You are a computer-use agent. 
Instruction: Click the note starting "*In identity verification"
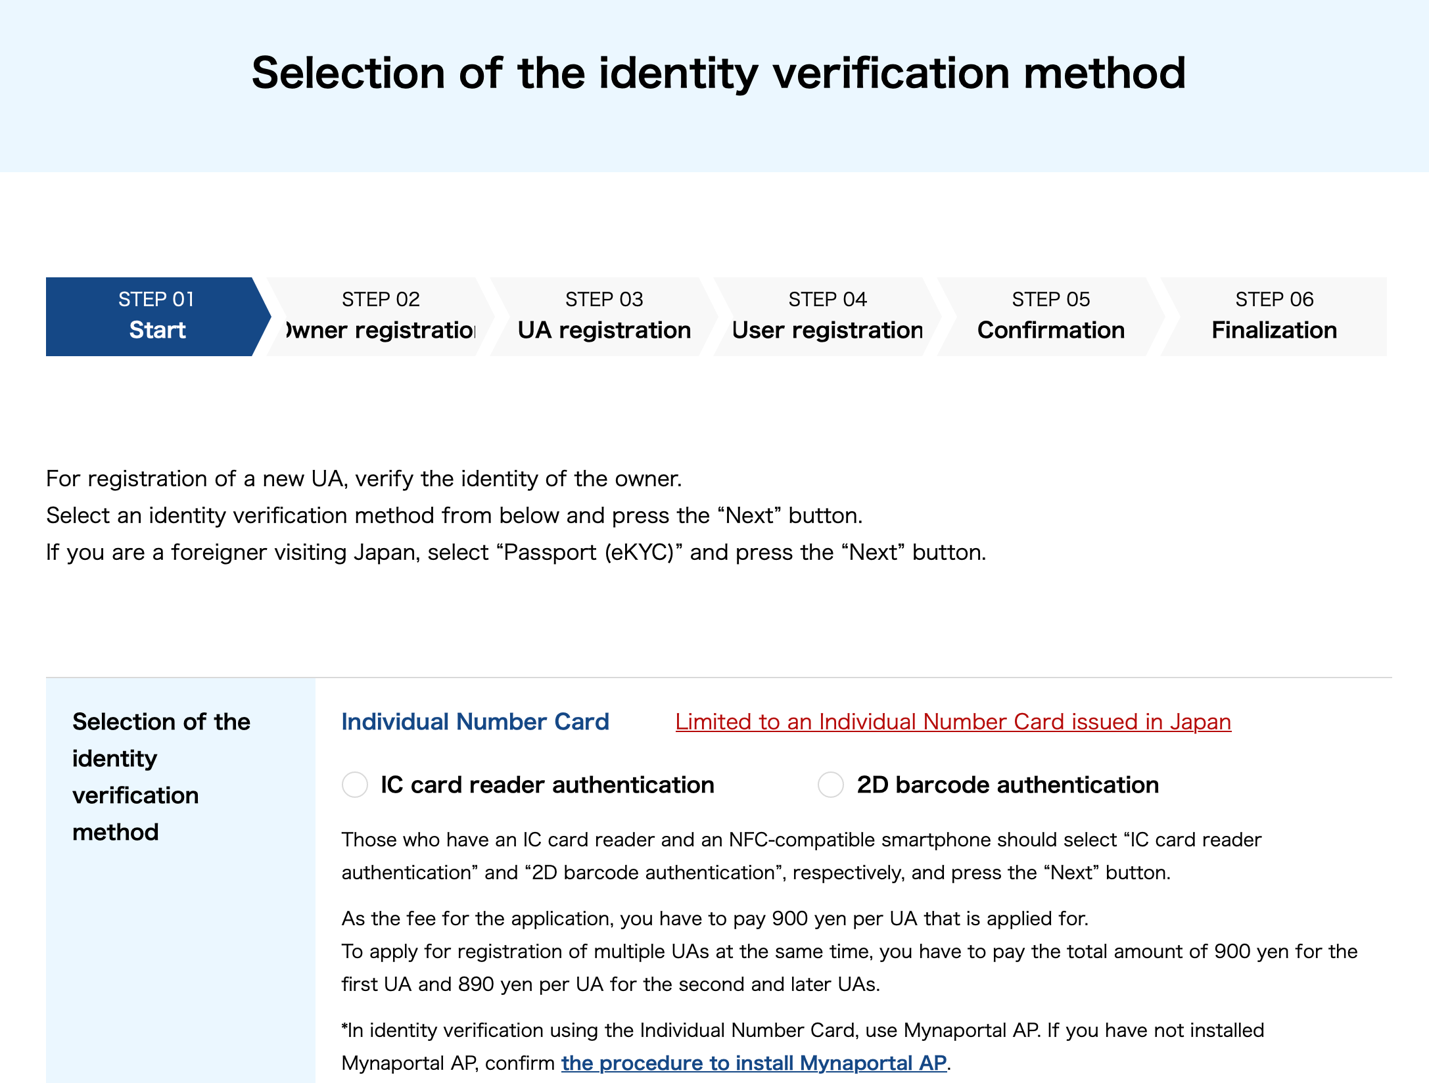[x=803, y=1030]
